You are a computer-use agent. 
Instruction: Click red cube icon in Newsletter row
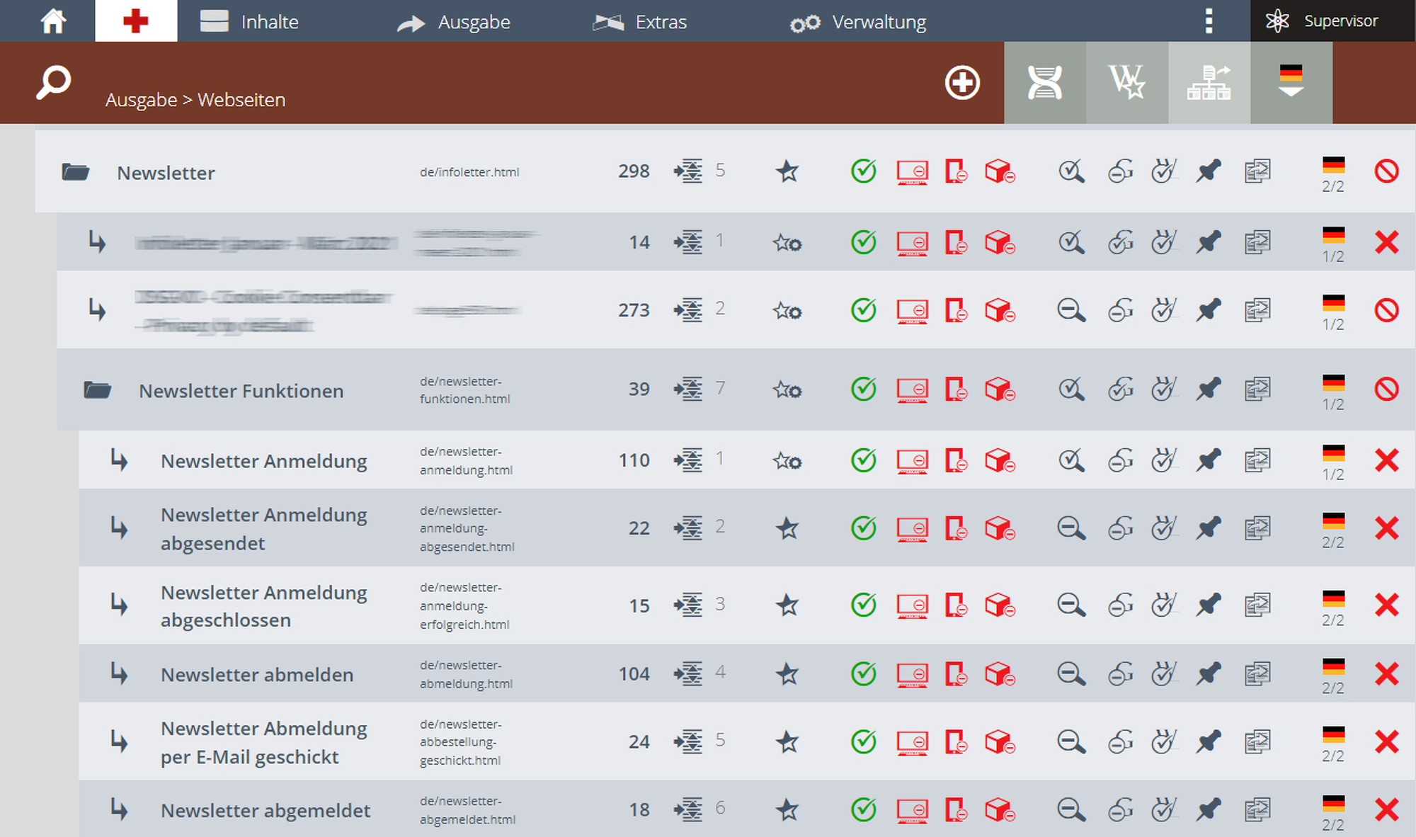click(1000, 171)
